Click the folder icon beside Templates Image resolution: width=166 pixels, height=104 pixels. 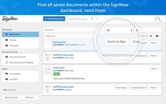(x=6, y=45)
